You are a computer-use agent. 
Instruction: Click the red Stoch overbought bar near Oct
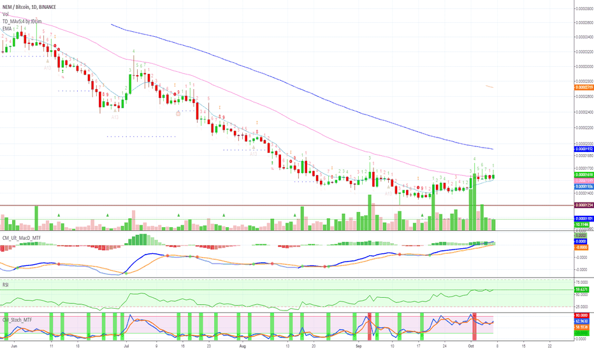pyautogui.click(x=474, y=327)
